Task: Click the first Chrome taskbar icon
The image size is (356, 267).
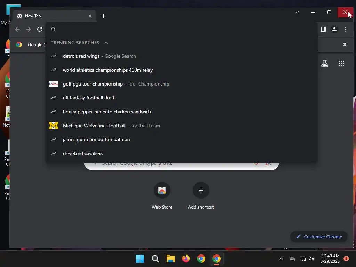Action: (x=201, y=259)
